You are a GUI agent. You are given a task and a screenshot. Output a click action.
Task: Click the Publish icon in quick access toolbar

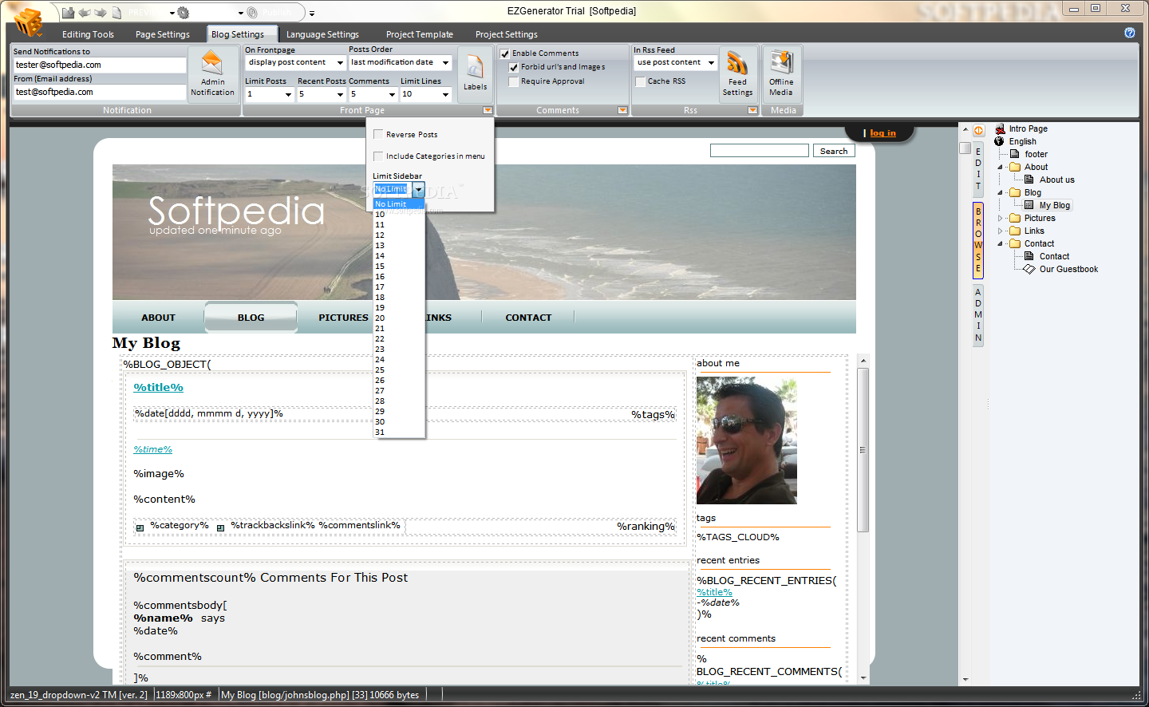pyautogui.click(x=252, y=13)
